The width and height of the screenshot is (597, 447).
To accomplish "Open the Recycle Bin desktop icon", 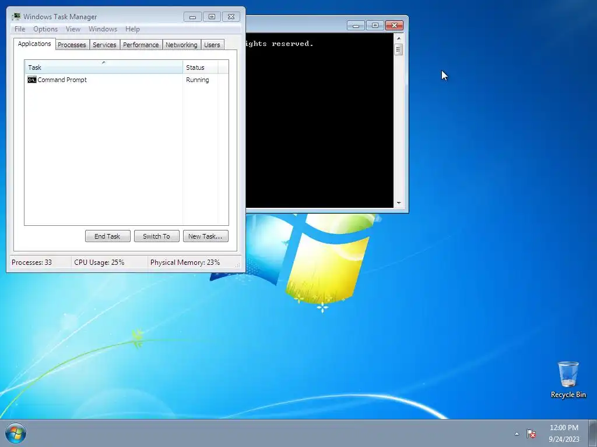I will tap(568, 379).
